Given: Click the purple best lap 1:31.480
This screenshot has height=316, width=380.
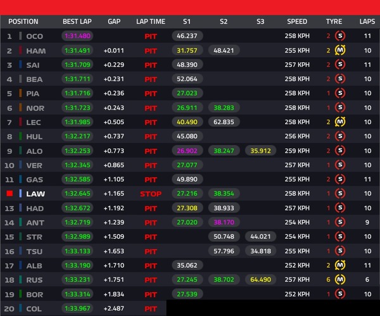Looking at the screenshot, I should 77,36.
